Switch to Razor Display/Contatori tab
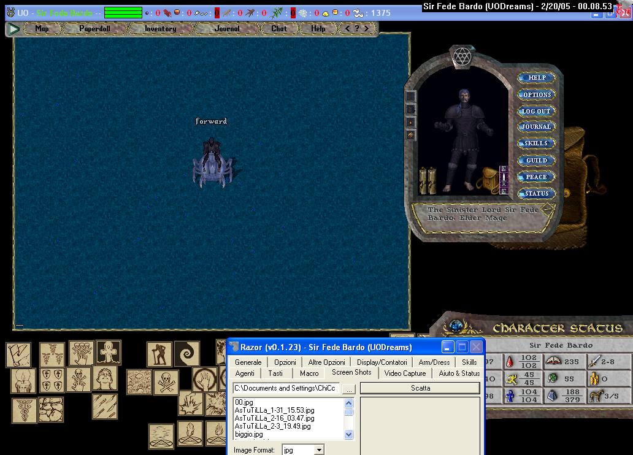 tap(382, 362)
